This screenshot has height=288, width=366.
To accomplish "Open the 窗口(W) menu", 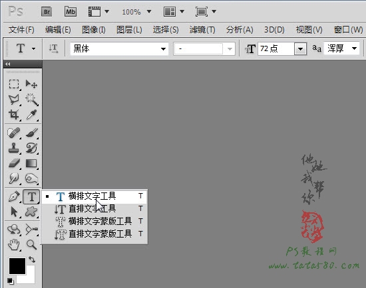I will tap(348, 30).
